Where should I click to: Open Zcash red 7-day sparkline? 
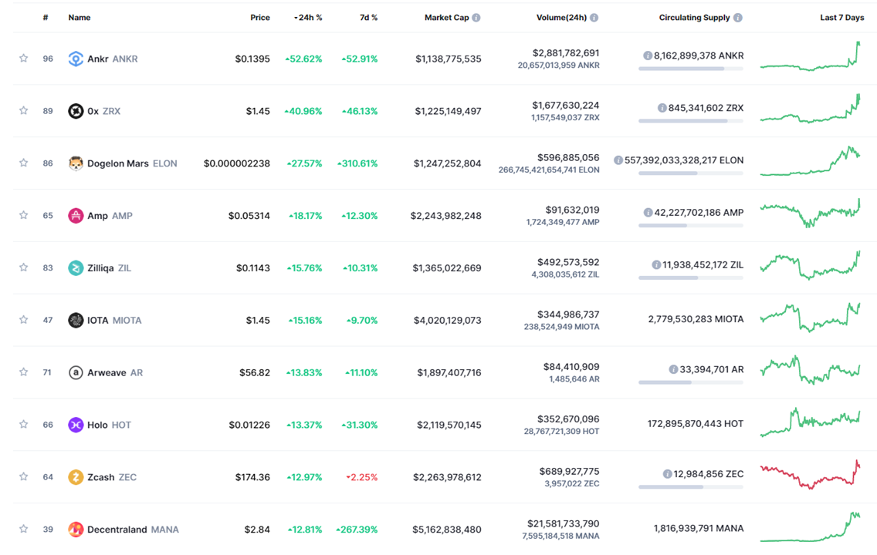click(x=810, y=475)
